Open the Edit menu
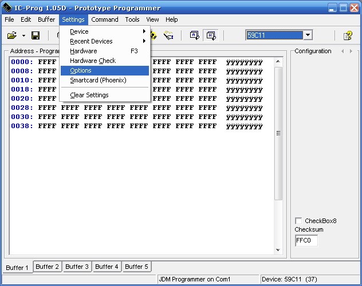The width and height of the screenshot is (362, 286). pyautogui.click(x=26, y=19)
